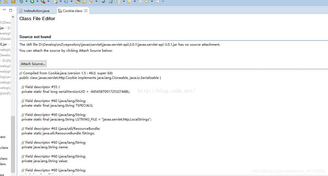Viewport: 328px width, 176px height.
Task: Launch Debug with the bug icon
Action: point(21,1)
